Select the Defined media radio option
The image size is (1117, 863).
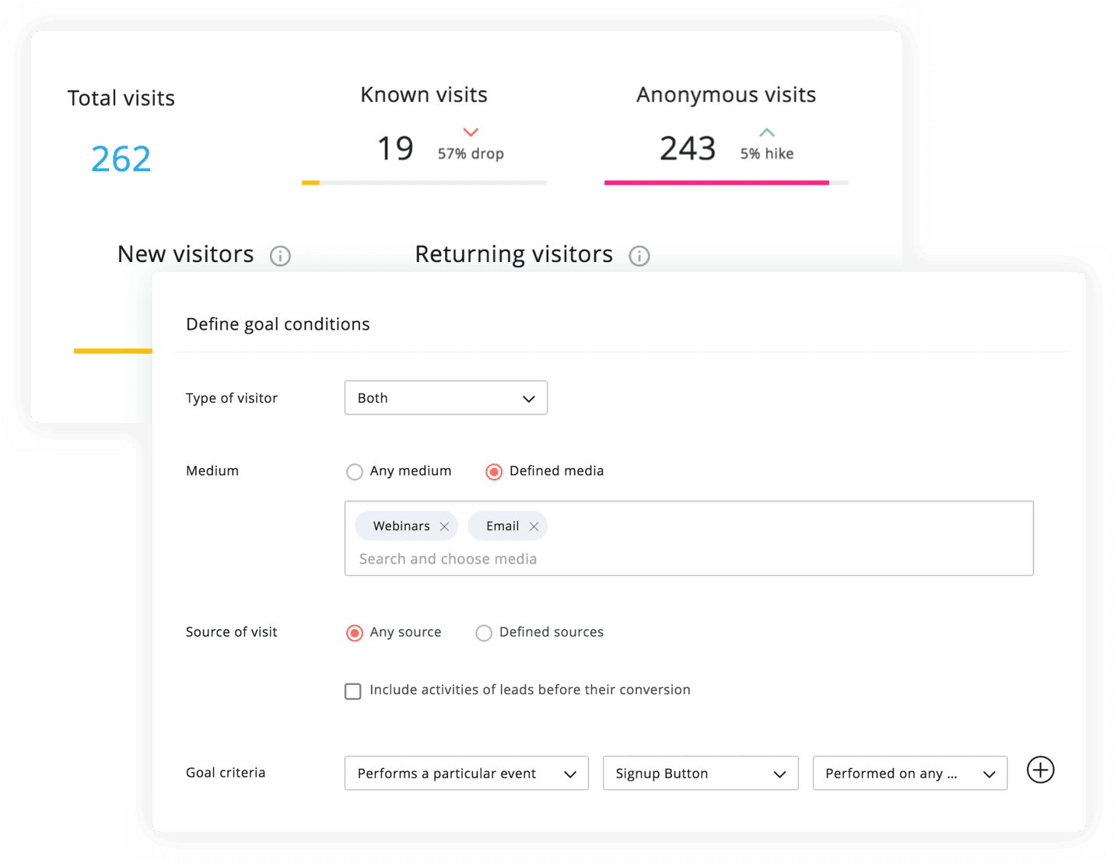tap(494, 472)
